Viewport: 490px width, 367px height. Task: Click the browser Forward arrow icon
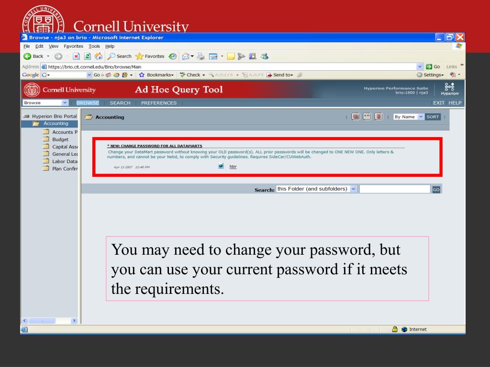pos(58,56)
